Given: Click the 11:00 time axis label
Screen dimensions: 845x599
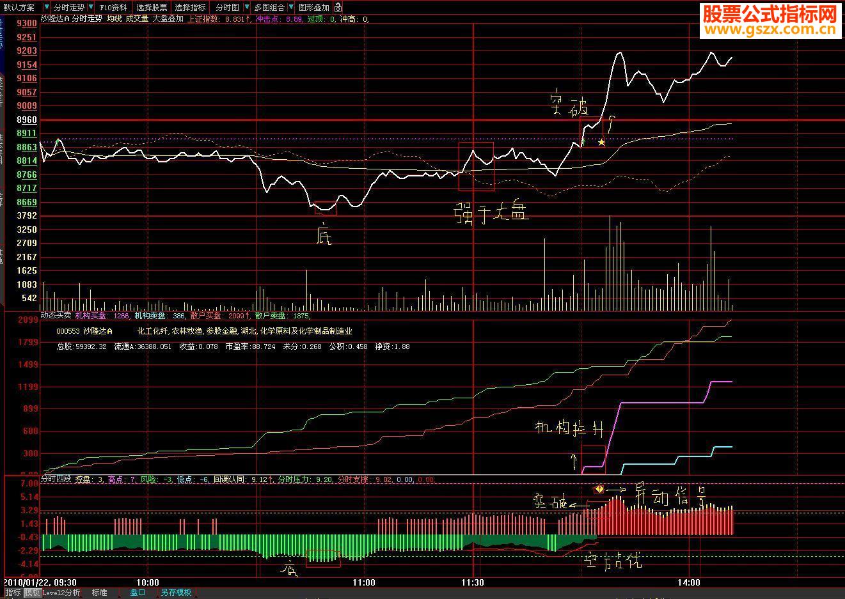Looking at the screenshot, I should pyautogui.click(x=364, y=582).
